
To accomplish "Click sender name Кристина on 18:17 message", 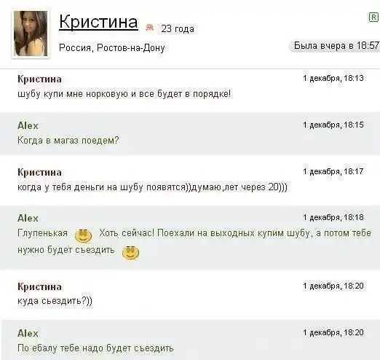I will 39,173.
